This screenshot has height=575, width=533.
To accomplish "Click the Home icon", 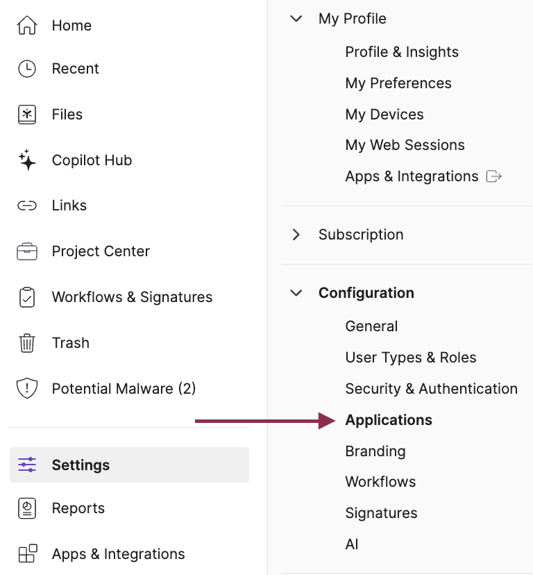I will click(26, 25).
